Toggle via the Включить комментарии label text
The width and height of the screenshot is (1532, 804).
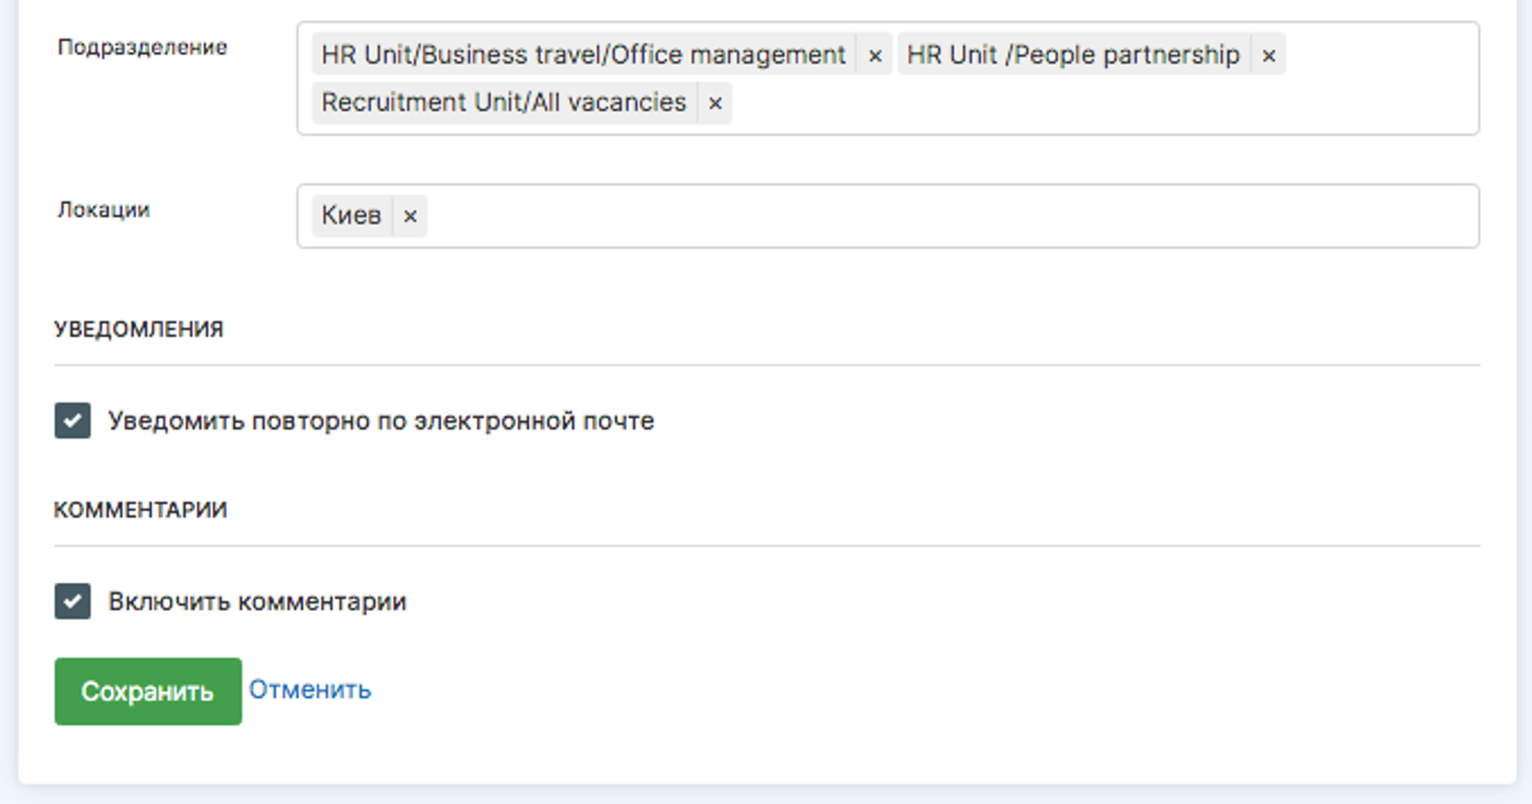pyautogui.click(x=257, y=601)
